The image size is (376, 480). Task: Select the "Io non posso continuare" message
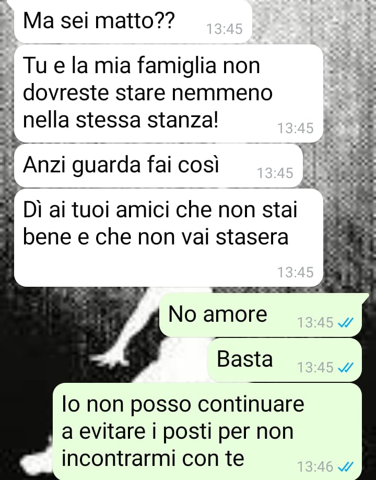pos(207,431)
